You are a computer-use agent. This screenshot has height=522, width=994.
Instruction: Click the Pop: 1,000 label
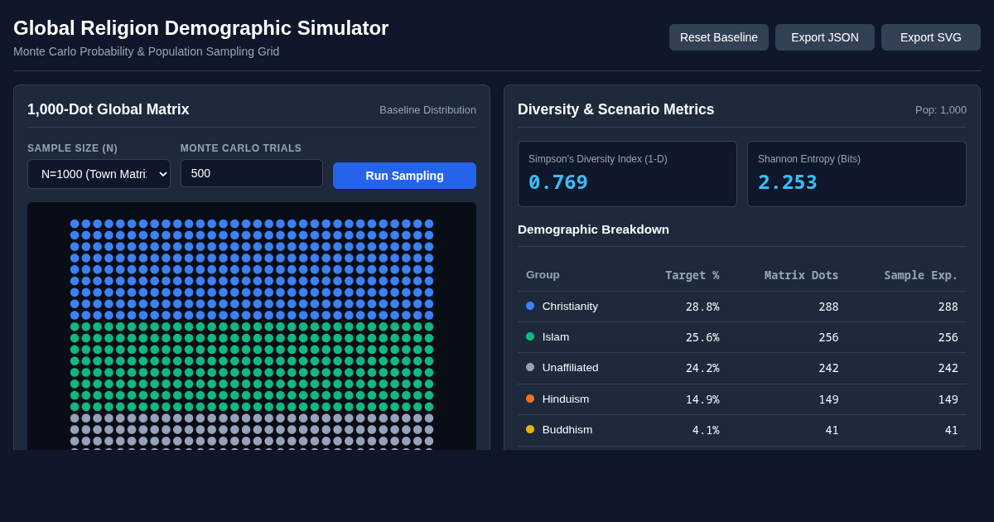[x=941, y=109]
